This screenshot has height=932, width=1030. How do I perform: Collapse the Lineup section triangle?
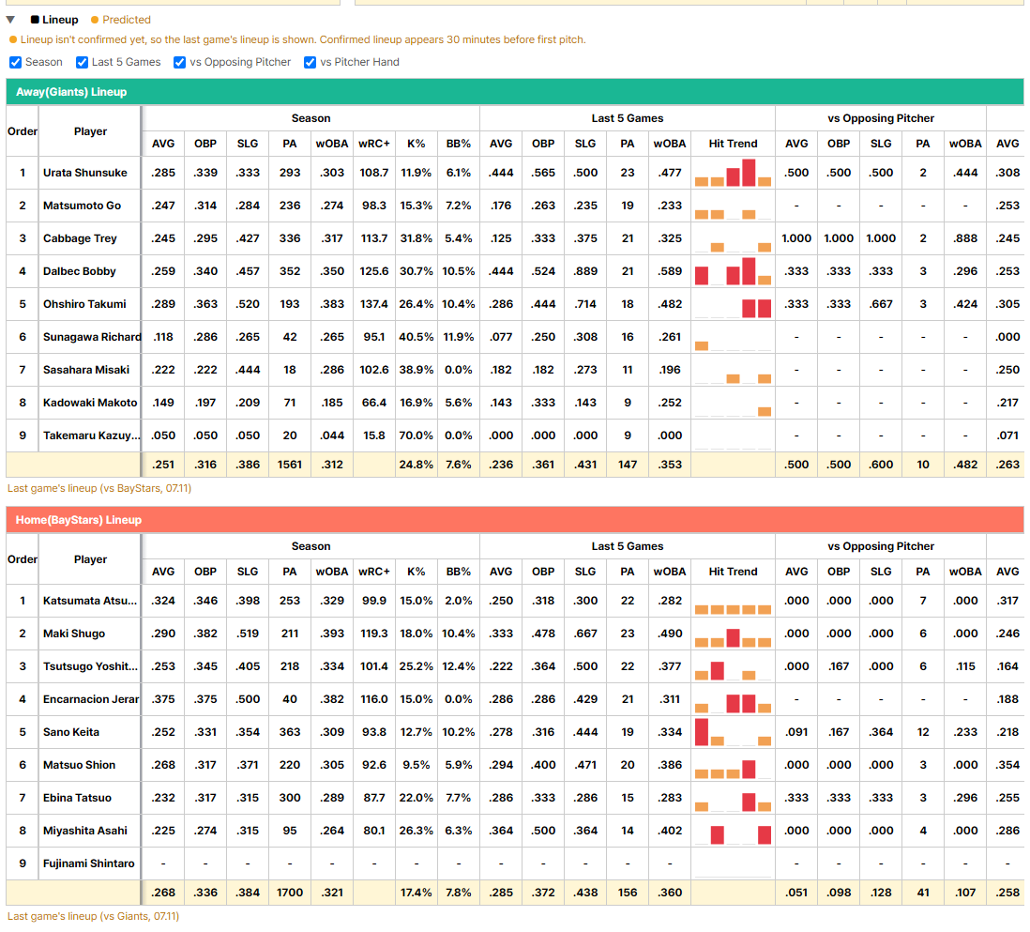tap(10, 20)
